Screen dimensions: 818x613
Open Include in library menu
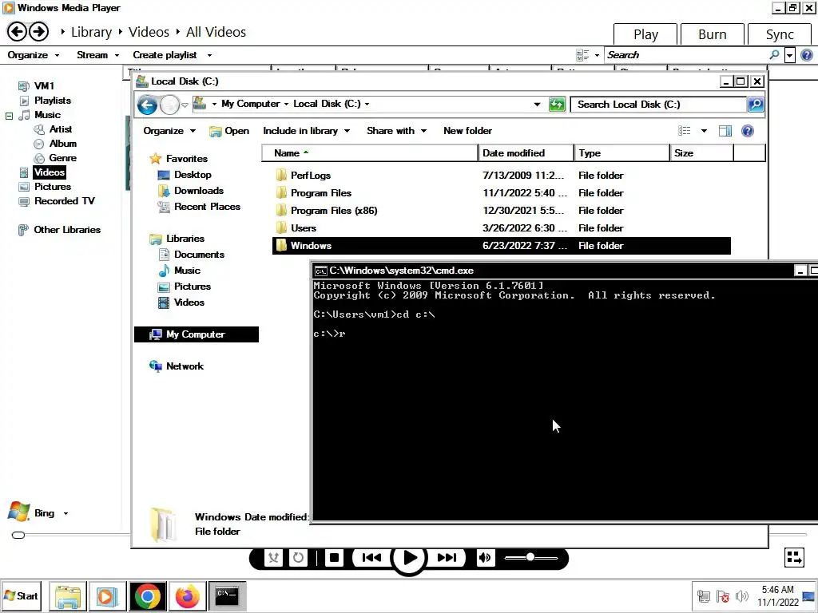pyautogui.click(x=306, y=131)
